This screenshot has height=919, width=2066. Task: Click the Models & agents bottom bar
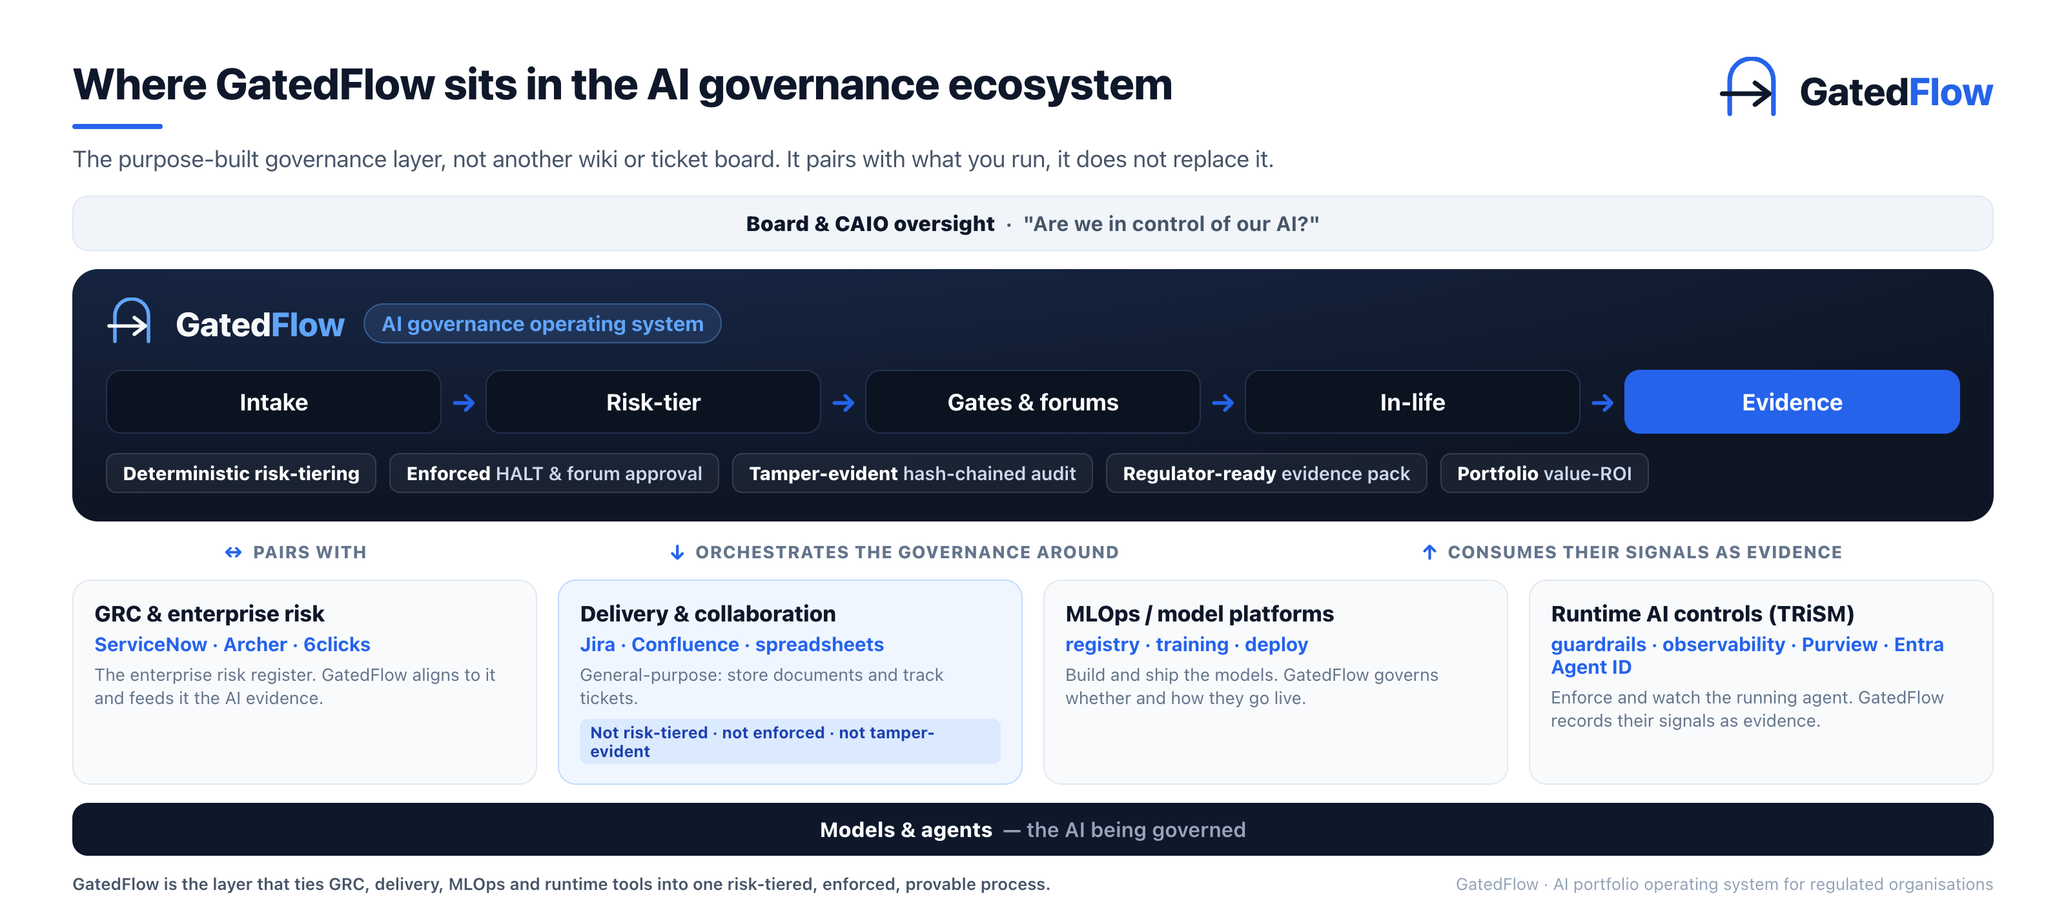[1033, 829]
